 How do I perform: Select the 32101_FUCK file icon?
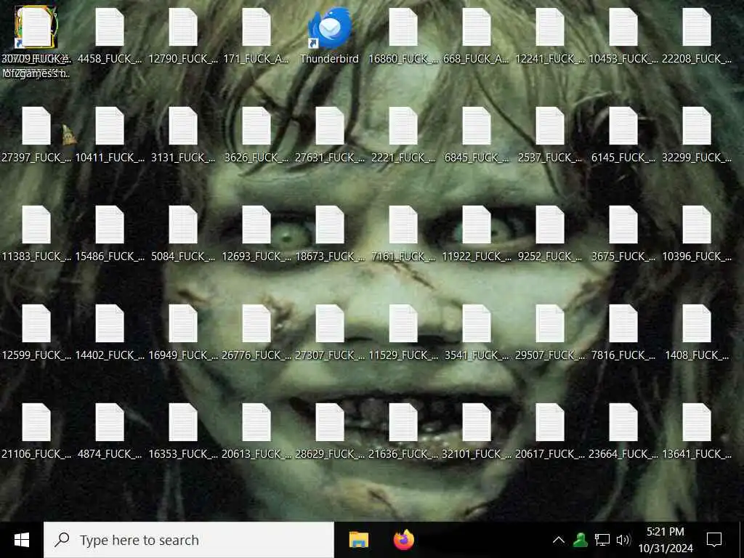[x=477, y=422]
